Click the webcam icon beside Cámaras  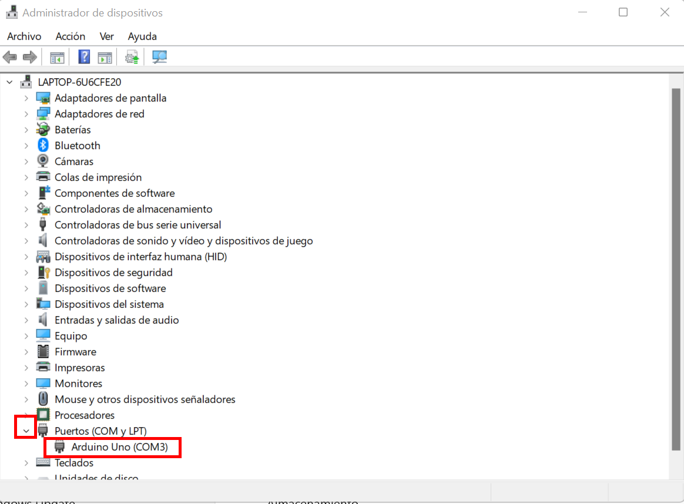43,161
